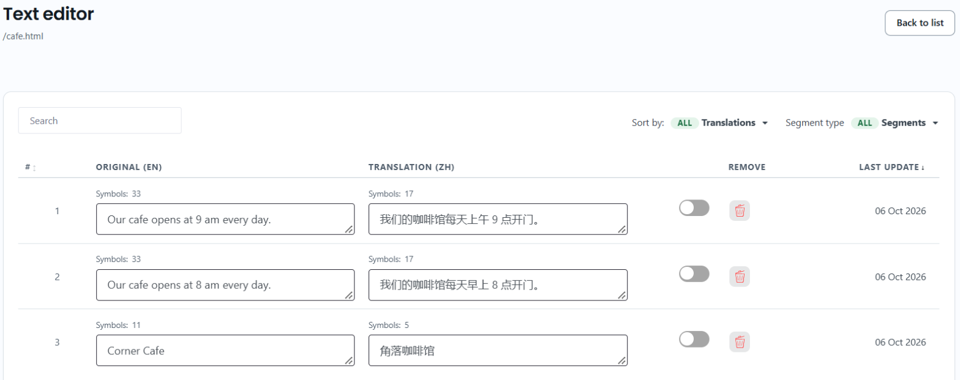Click the Search input field
The width and height of the screenshot is (960, 380).
click(100, 121)
